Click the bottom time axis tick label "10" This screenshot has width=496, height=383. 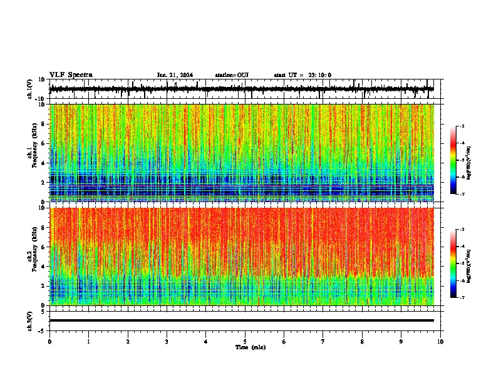(440, 342)
